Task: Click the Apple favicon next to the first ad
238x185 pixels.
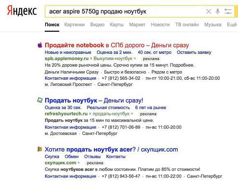Action: tap(40, 45)
